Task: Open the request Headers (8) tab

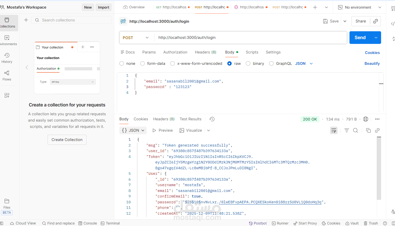Action: (205, 52)
